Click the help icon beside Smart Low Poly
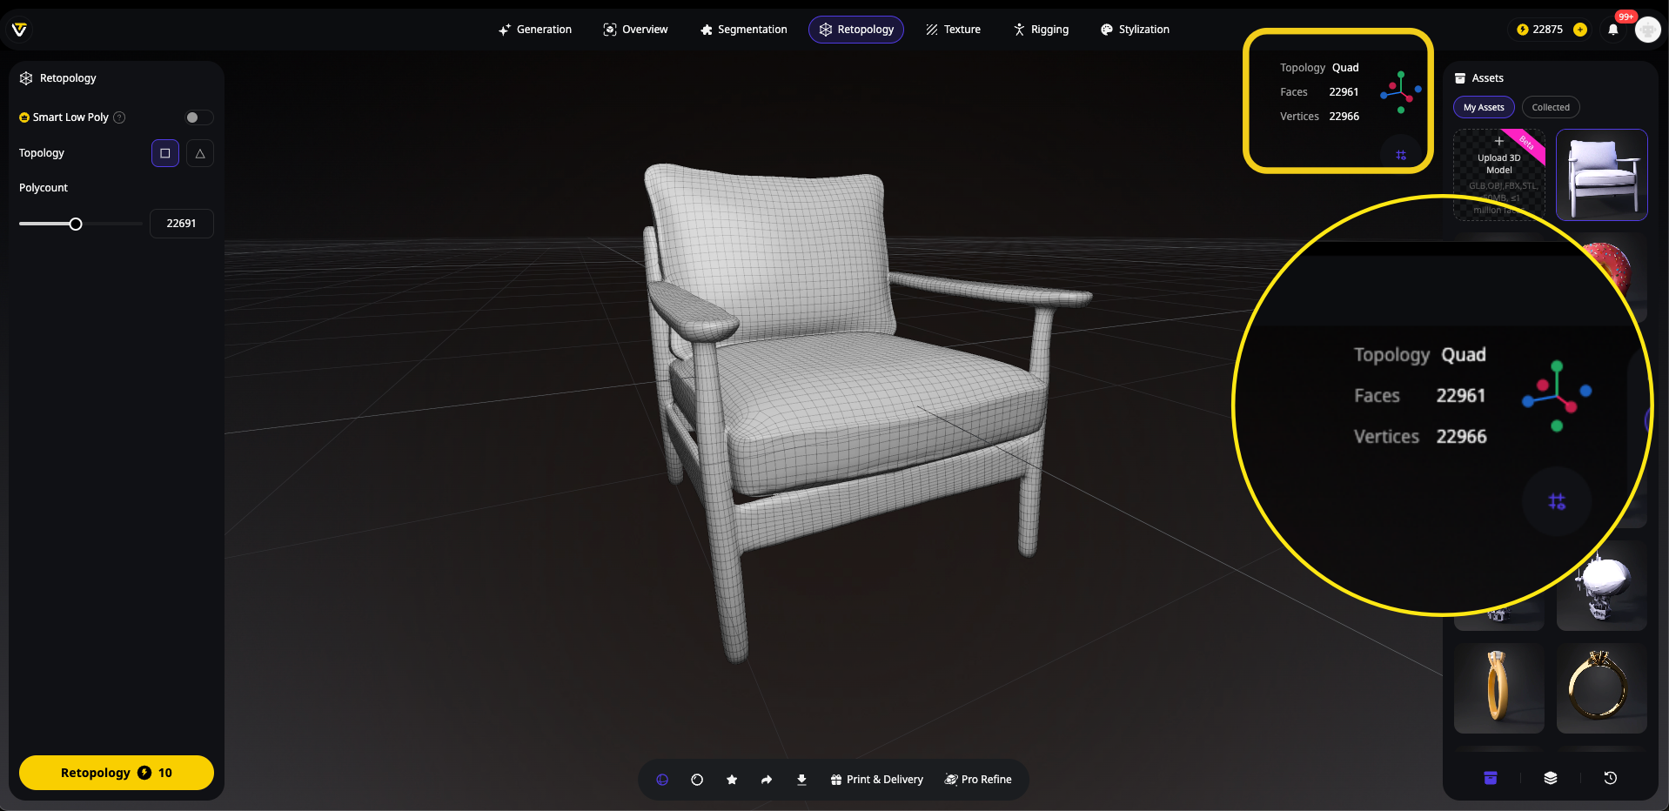The height and width of the screenshot is (811, 1669). coord(120,117)
